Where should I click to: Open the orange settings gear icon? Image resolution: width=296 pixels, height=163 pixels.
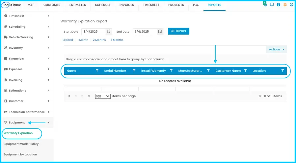[x=285, y=5]
